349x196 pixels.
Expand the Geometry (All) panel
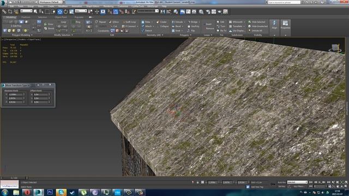click(155, 35)
